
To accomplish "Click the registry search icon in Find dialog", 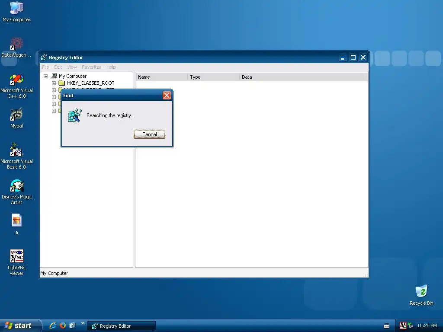I will (x=75, y=115).
